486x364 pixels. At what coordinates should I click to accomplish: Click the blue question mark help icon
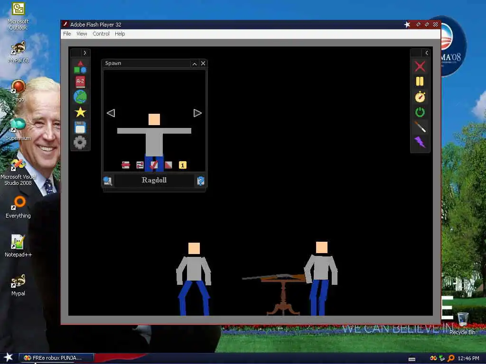[201, 181]
